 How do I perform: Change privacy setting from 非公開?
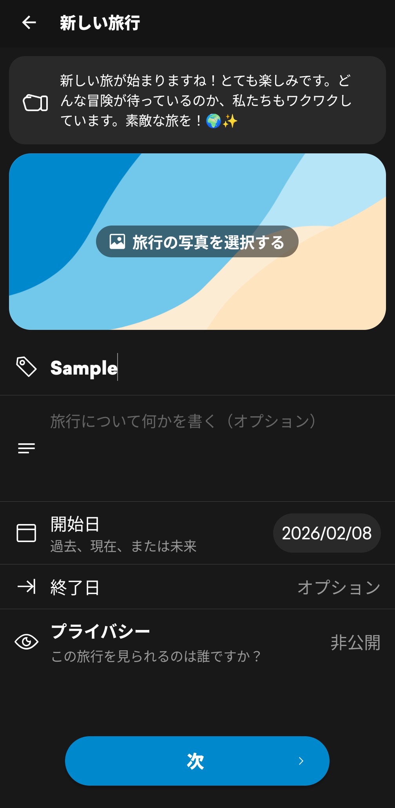point(355,642)
